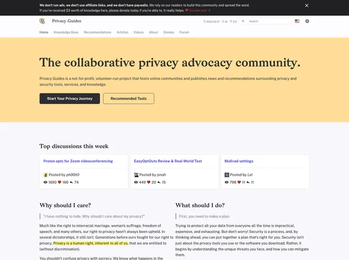Click the collaborative privacy advocacy community headline
Image resolution: width=349 pixels, height=260 pixels.
tap(170, 62)
